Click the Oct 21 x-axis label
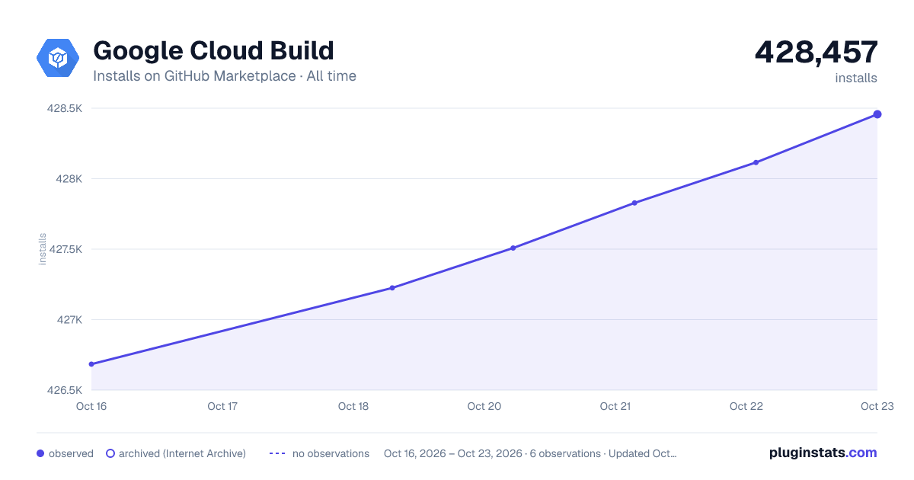 (x=615, y=406)
